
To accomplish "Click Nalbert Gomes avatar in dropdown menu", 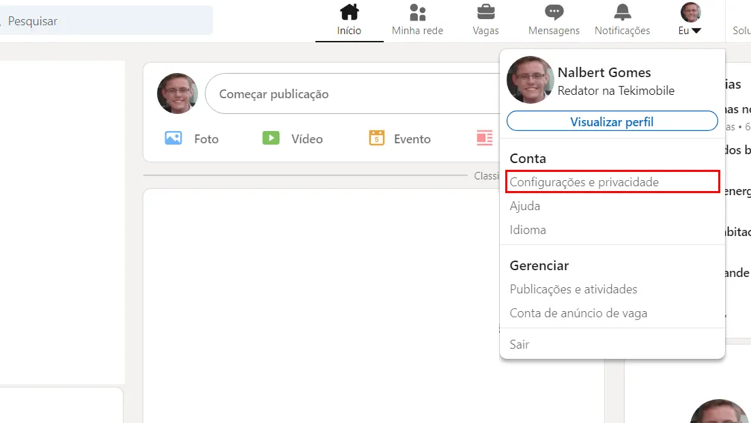I will pos(530,80).
